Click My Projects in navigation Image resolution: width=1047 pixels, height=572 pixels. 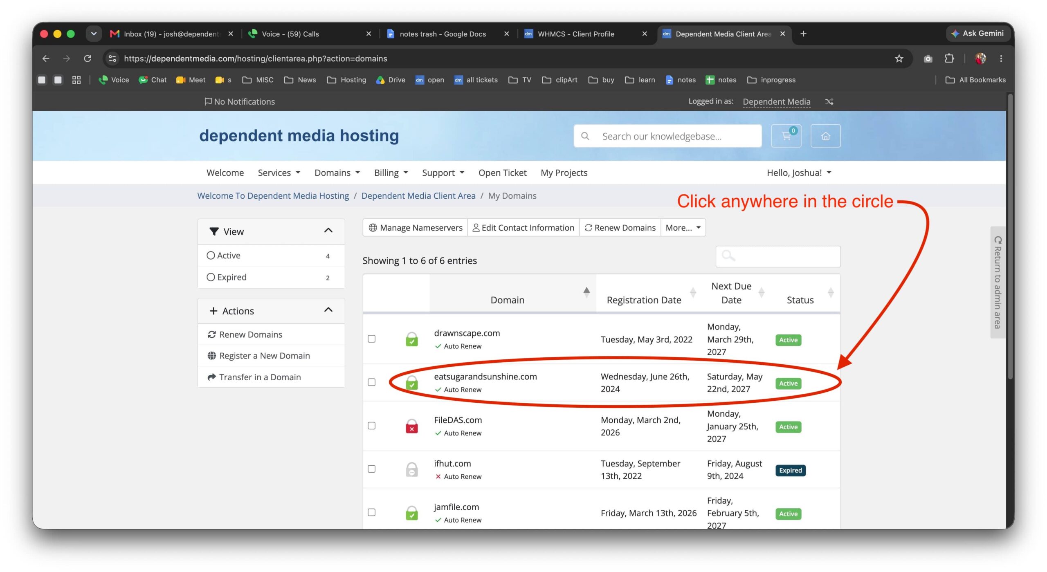pyautogui.click(x=564, y=173)
